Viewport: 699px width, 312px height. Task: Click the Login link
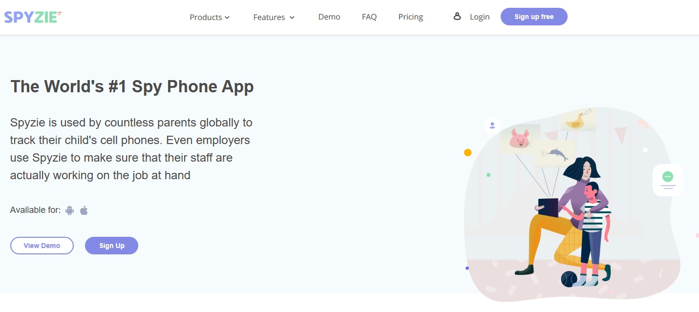click(480, 17)
